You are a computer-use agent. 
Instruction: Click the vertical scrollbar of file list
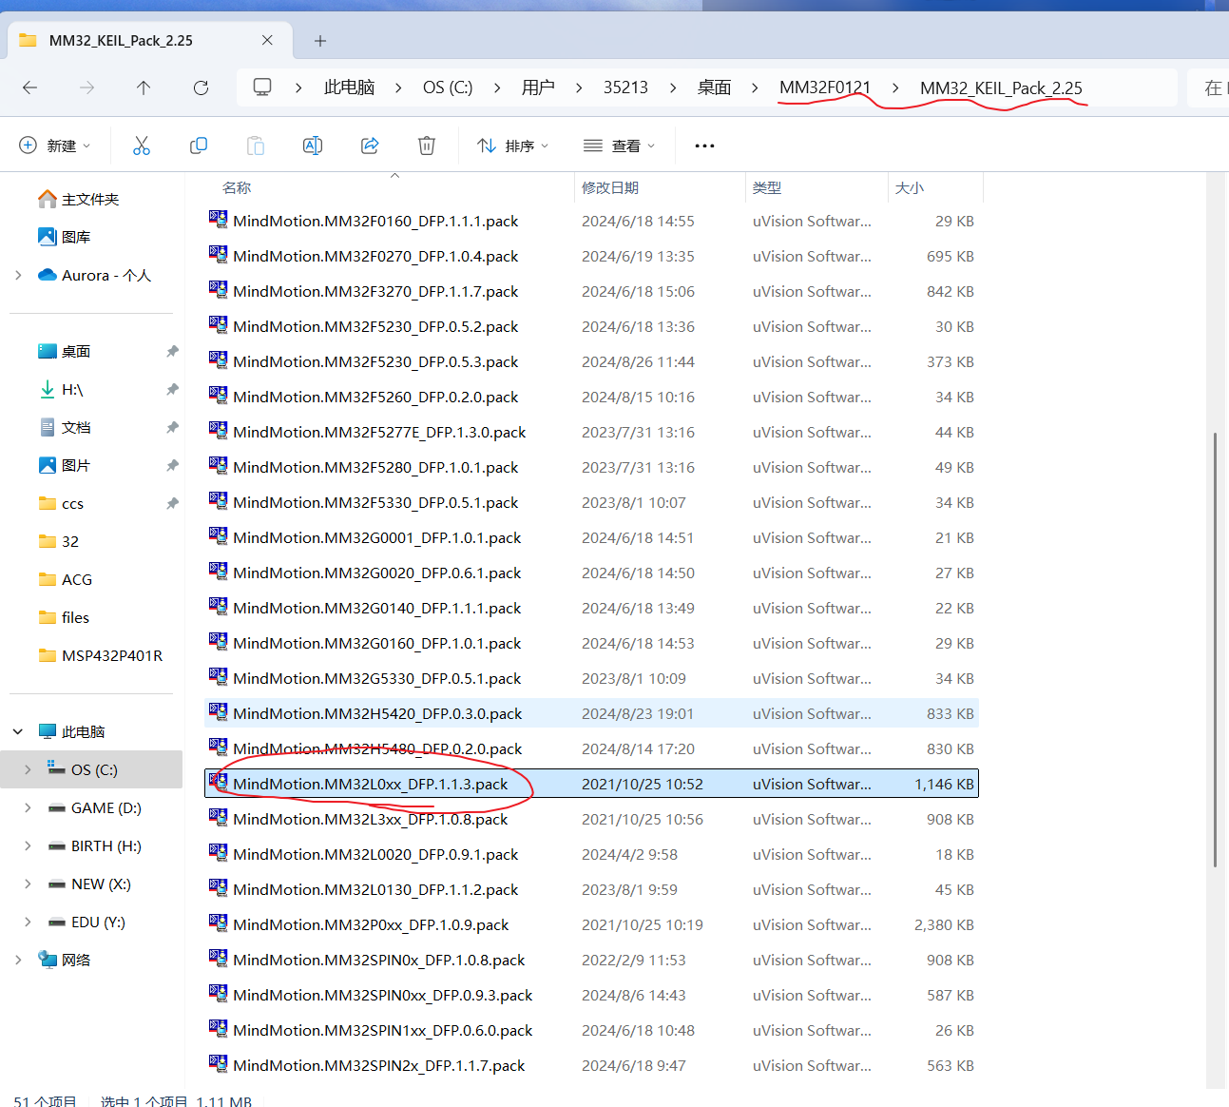[1215, 647]
